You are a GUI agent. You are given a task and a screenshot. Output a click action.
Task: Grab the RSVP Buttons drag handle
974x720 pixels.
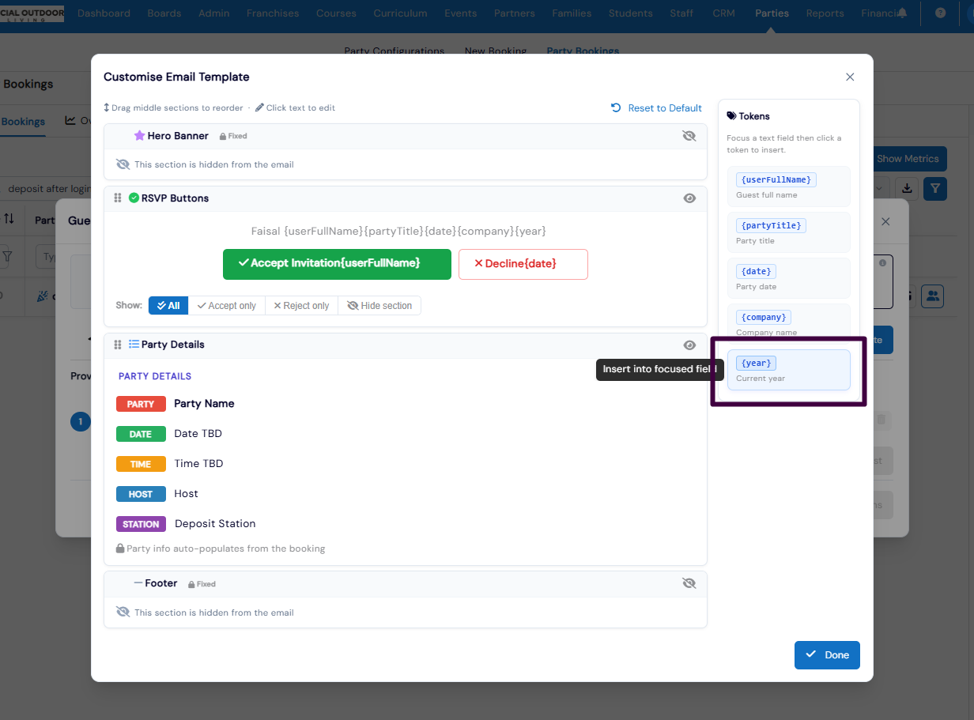pos(118,198)
